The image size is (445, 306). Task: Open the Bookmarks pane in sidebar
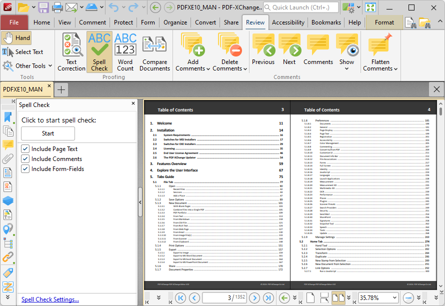coord(8,117)
